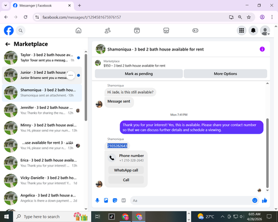The image size is (278, 222).
Task: Choose a sticker icon
Action: click(x=115, y=200)
